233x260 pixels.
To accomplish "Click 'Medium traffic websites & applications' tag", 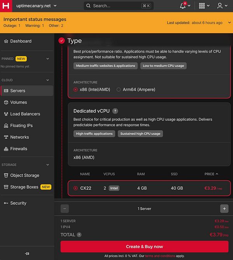I will pyautogui.click(x=106, y=66).
